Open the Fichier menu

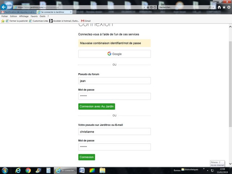(4, 16)
